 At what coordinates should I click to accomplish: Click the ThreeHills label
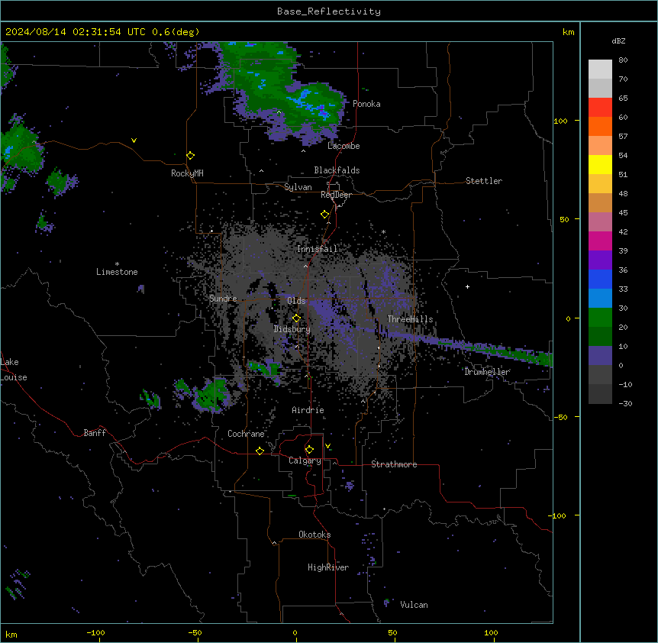[410, 319]
